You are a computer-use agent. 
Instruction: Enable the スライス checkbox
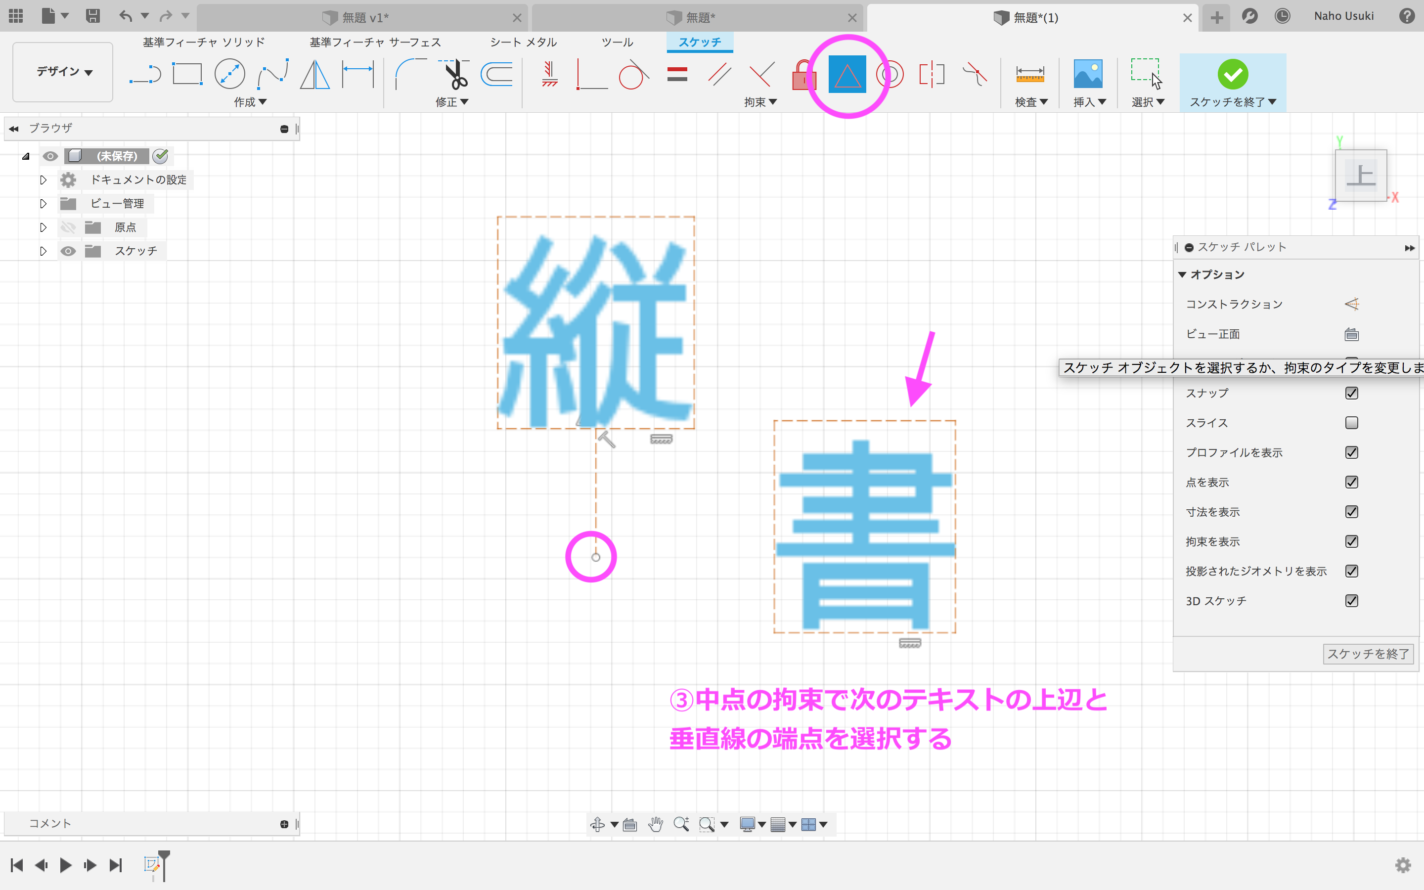[x=1352, y=423]
